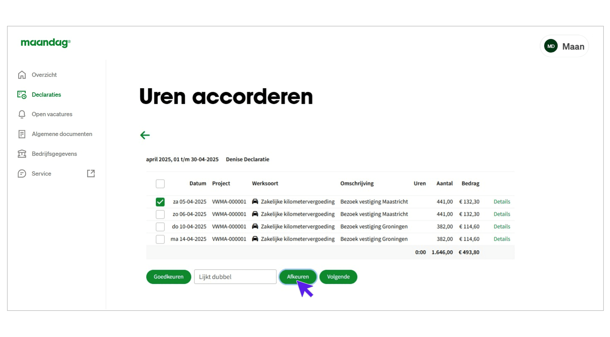The height and width of the screenshot is (337, 610).
Task: Check the zo 06-04-2025 row
Action: (160, 214)
